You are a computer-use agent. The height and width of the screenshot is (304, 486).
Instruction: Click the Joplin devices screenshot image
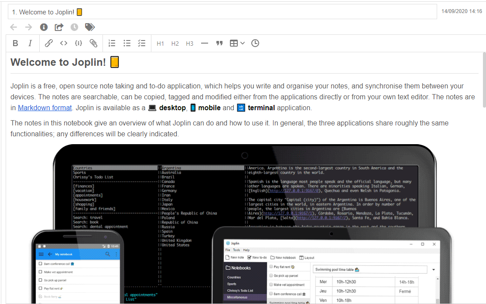point(241,224)
